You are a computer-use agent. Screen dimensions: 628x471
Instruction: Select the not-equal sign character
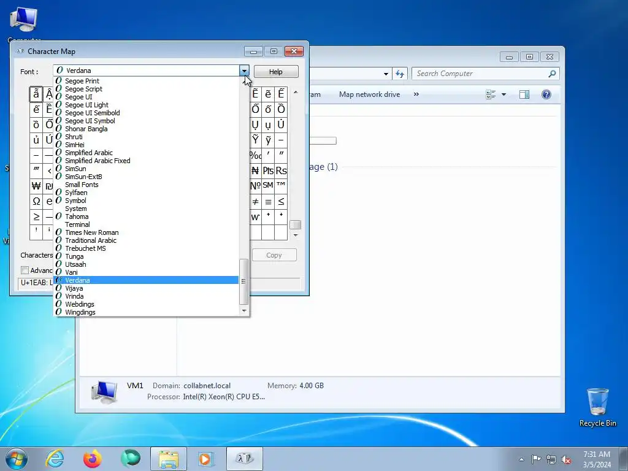[x=256, y=201]
